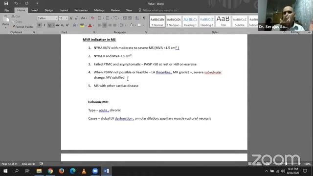Open the multilevel list dropdown
This screenshot has width=313, height=176.
[x=116, y=18]
